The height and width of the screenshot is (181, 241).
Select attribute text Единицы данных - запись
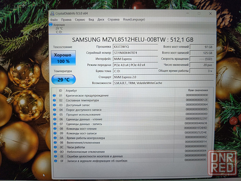[x=84, y=124]
